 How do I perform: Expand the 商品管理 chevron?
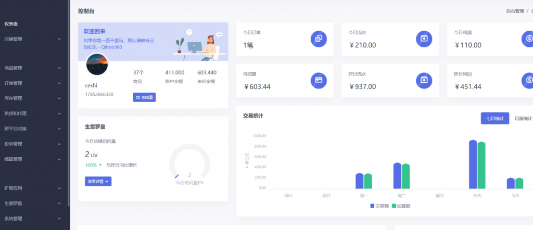point(59,68)
